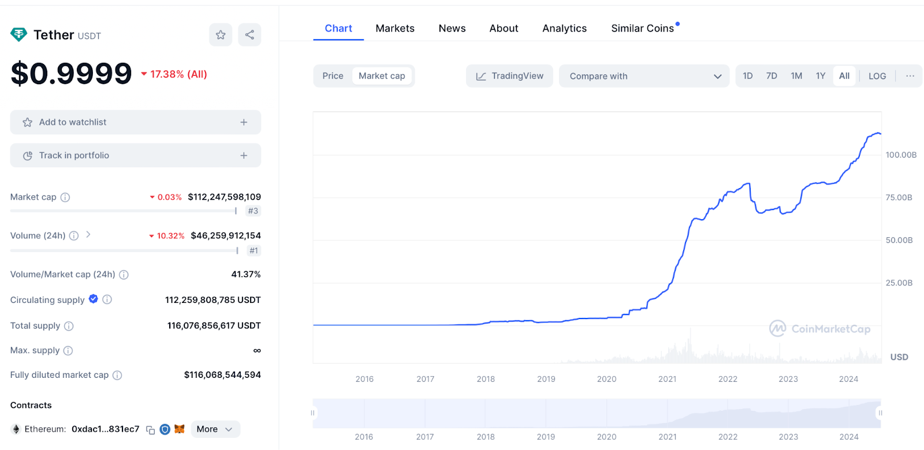The image size is (924, 450).
Task: Click right handle of chart range slider
Action: click(x=881, y=413)
